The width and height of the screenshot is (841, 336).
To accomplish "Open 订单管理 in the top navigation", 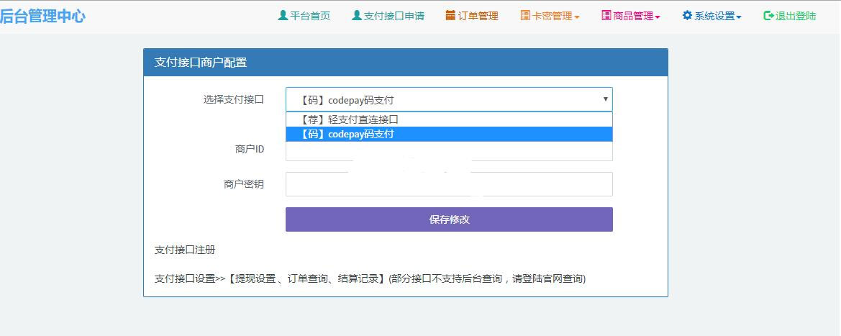I will pos(472,16).
